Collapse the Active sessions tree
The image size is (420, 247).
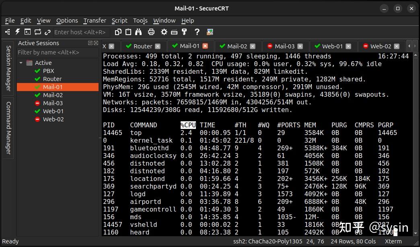tap(21, 63)
